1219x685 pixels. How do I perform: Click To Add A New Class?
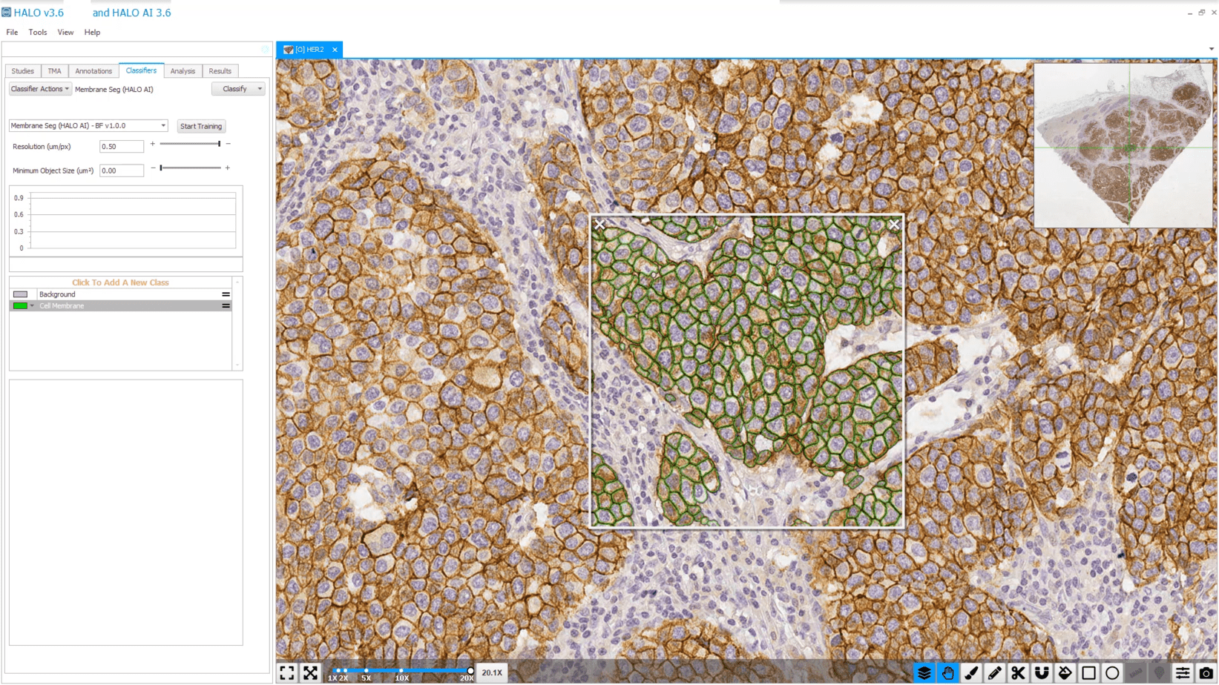(x=120, y=282)
